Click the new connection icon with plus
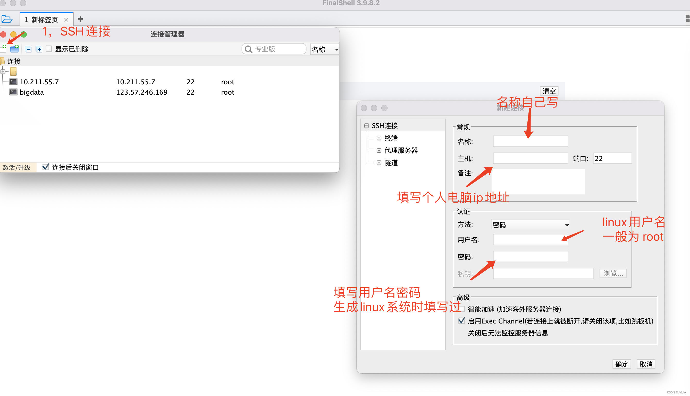The width and height of the screenshot is (690, 396). click(3, 49)
